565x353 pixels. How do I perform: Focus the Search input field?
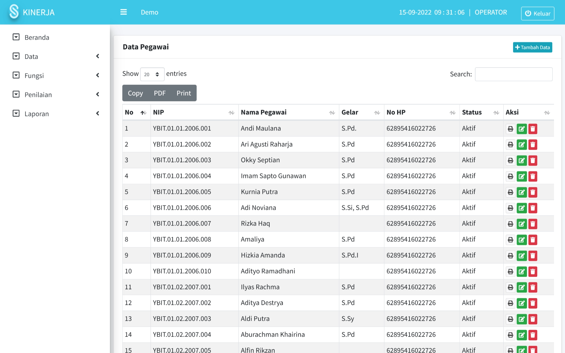pyautogui.click(x=514, y=74)
